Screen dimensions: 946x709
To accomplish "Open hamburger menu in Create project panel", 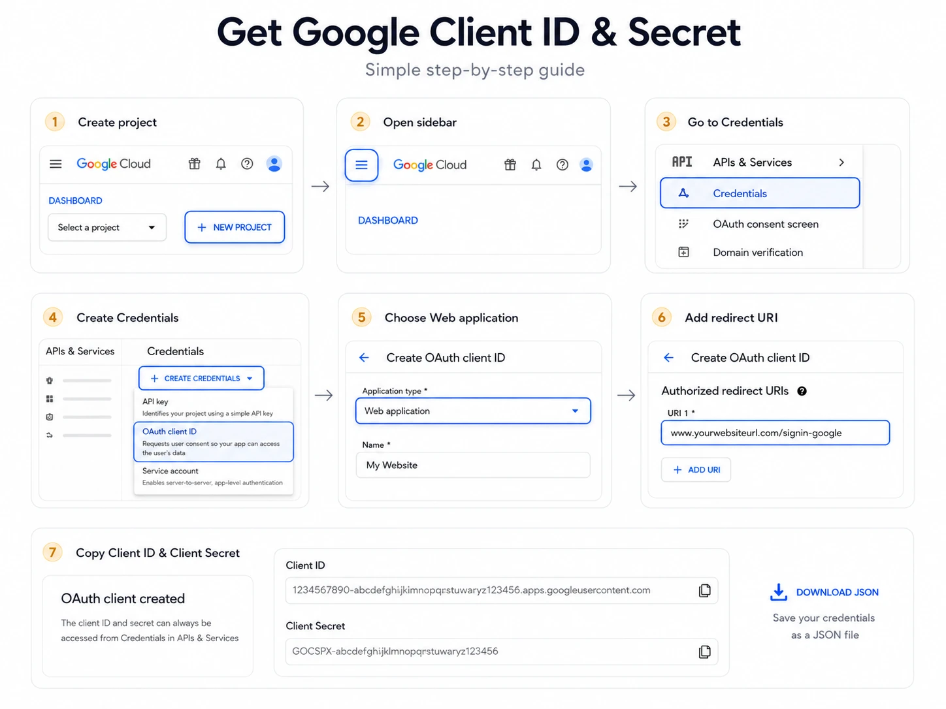I will (56, 164).
